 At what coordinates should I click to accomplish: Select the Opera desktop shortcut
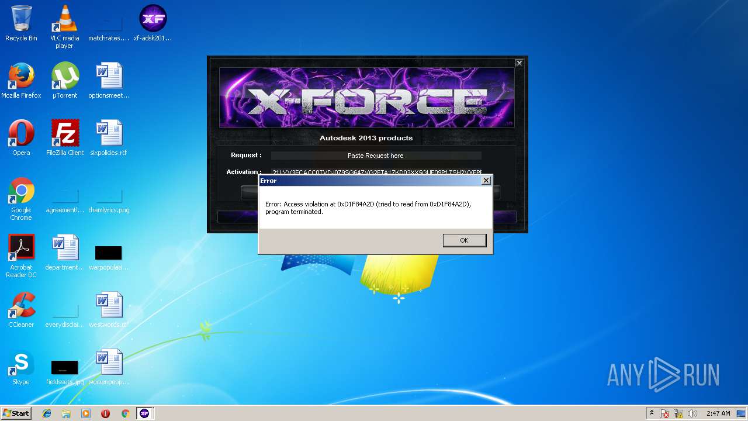pyautogui.click(x=21, y=139)
